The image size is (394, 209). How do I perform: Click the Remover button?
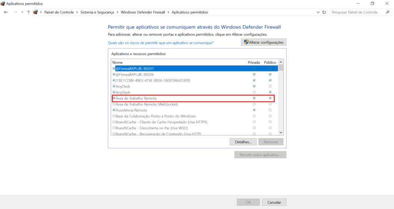click(271, 142)
